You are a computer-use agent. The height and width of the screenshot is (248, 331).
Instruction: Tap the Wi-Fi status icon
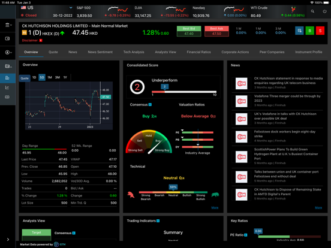pyautogui.click(x=312, y=2)
